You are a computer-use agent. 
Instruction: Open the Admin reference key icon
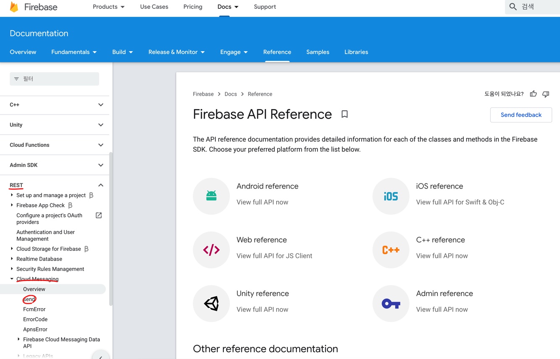coord(391,303)
